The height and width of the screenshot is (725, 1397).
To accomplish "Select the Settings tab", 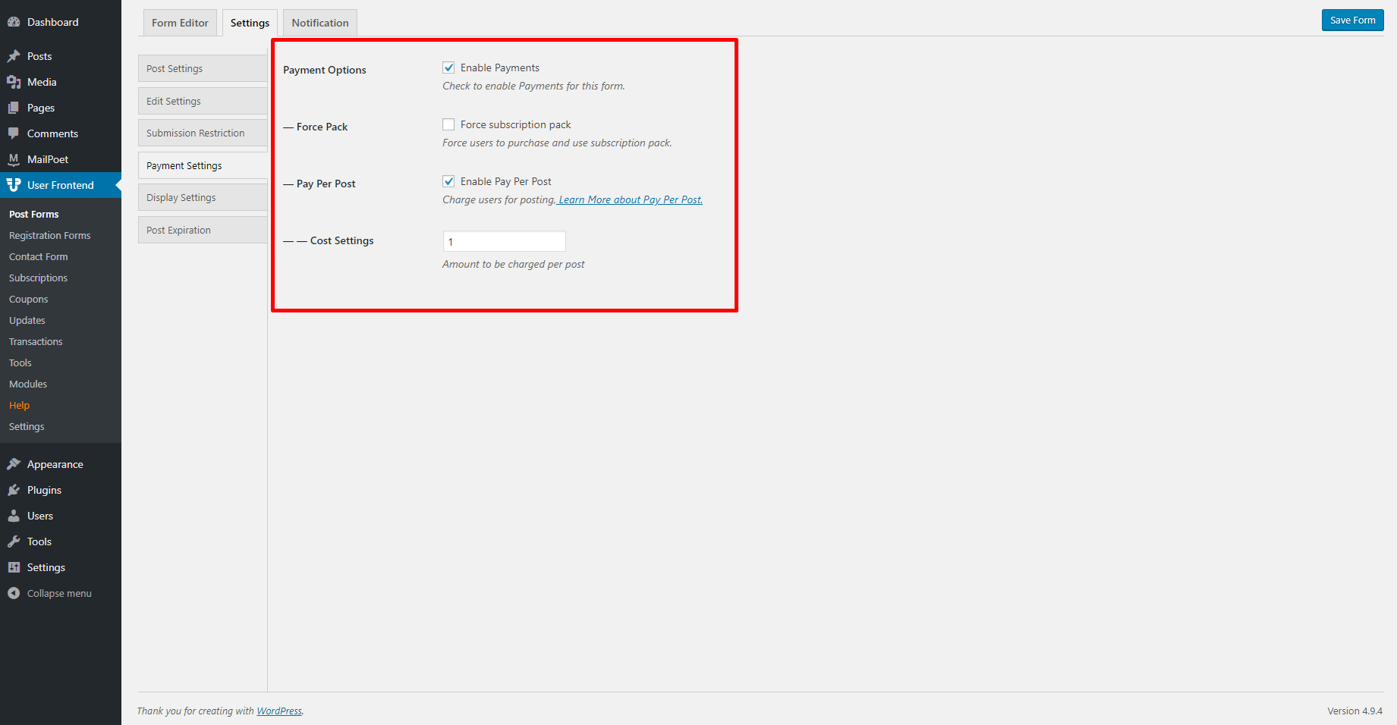I will pyautogui.click(x=250, y=23).
